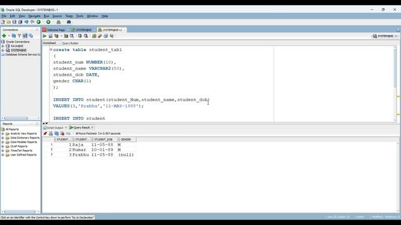Click the green Back navigation circle icon
This screenshot has height=225, width=401.
point(39,22)
